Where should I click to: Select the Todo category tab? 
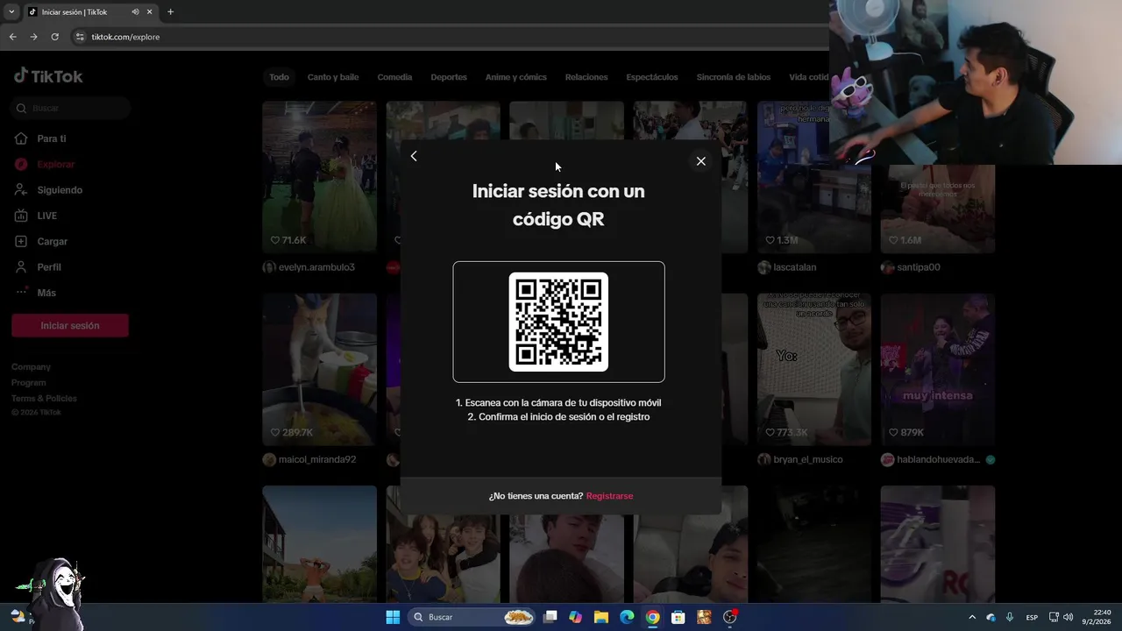pyautogui.click(x=279, y=77)
